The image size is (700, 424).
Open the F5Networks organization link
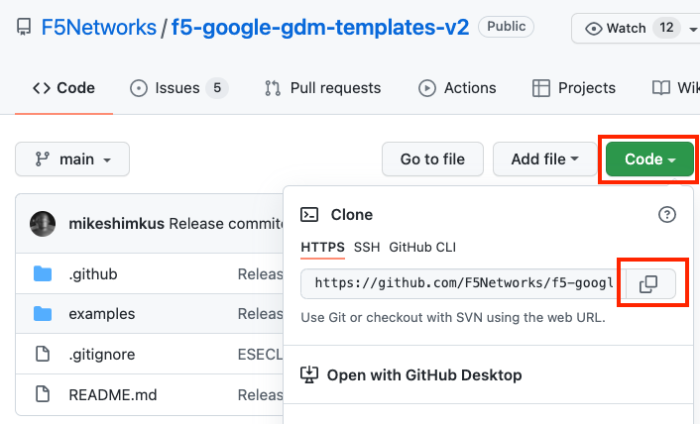(99, 28)
